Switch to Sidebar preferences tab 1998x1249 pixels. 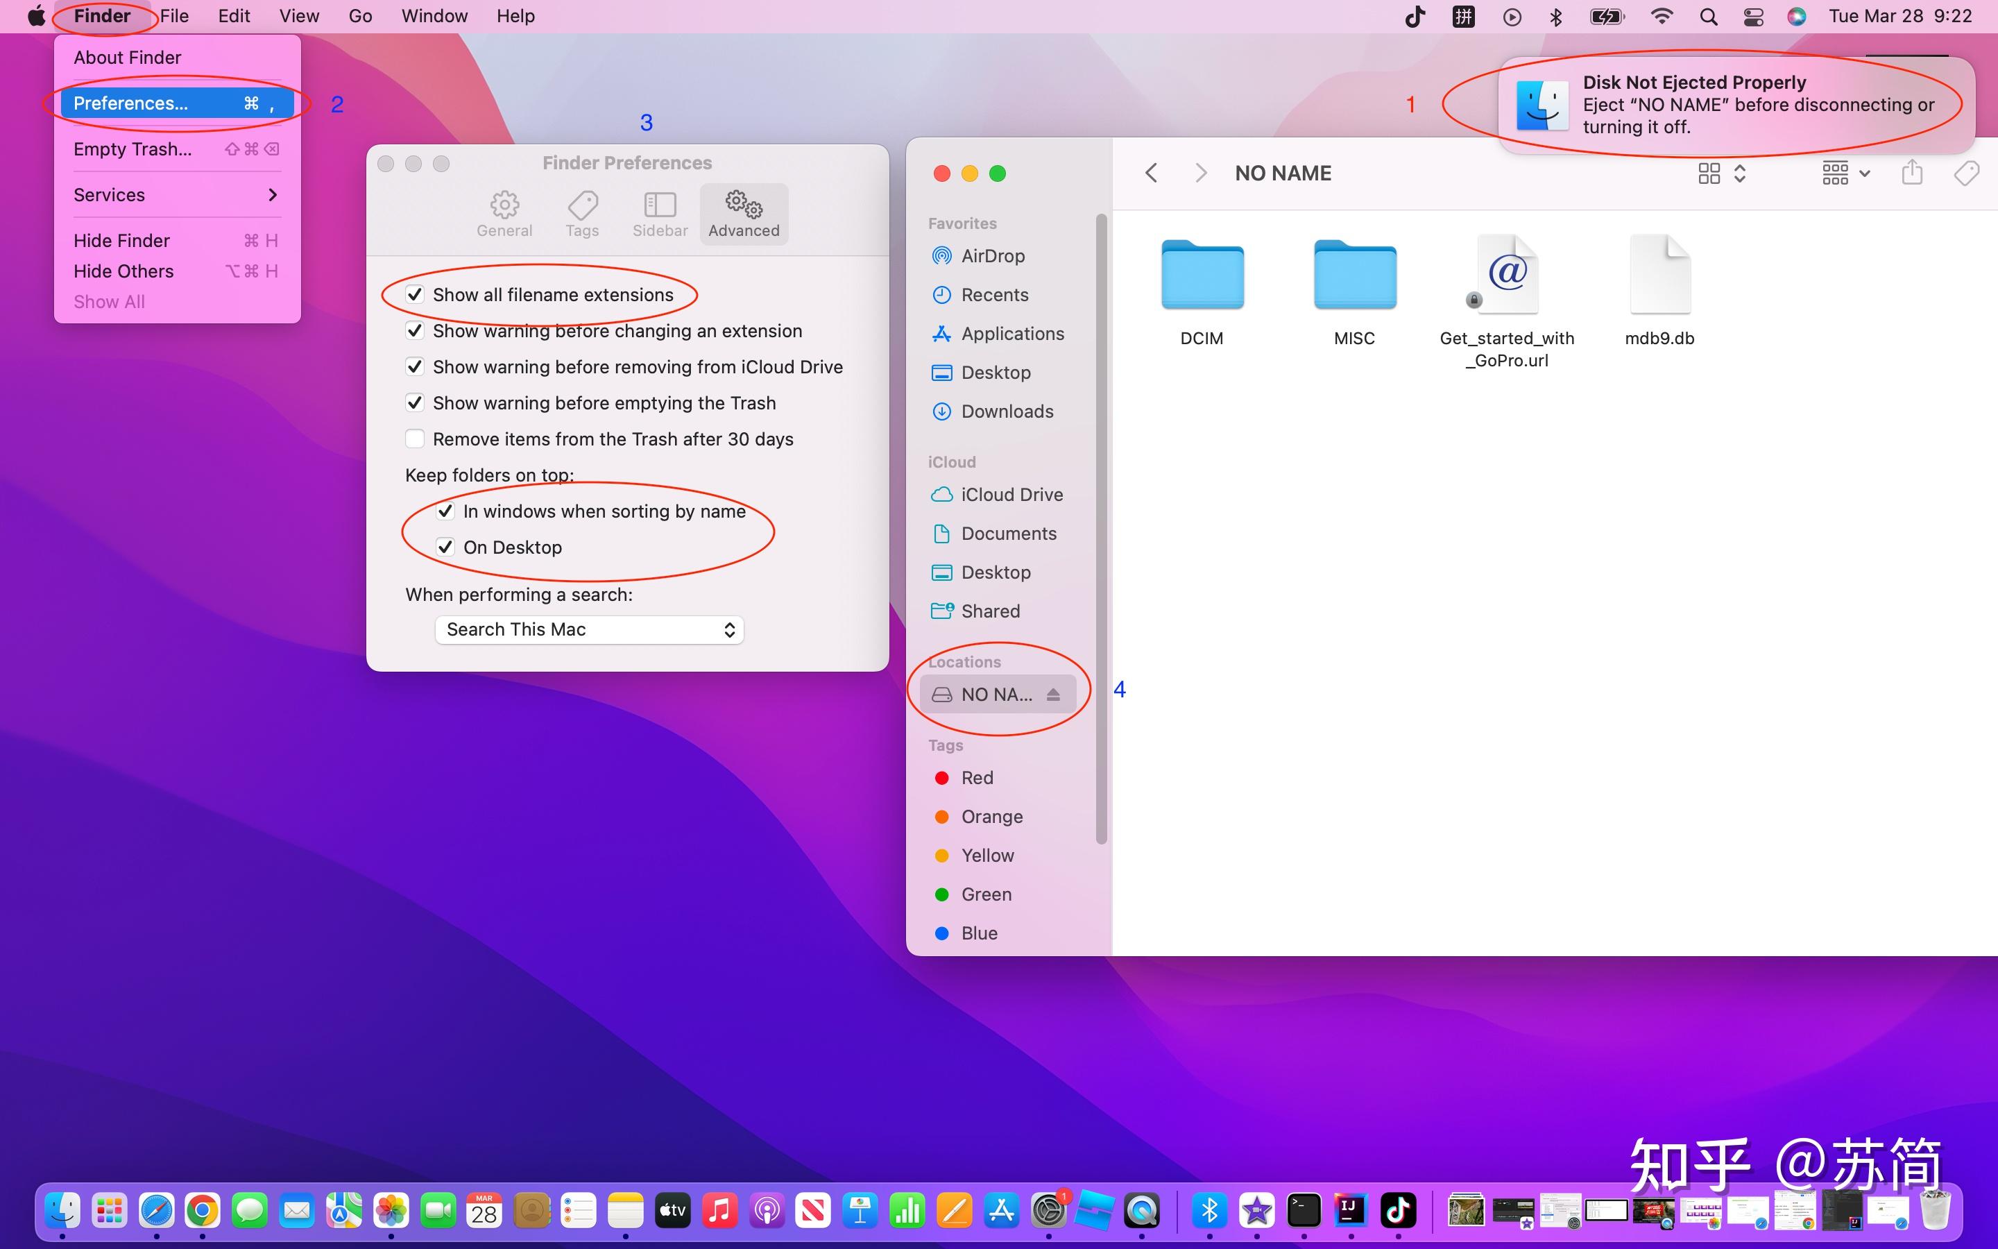(x=660, y=214)
